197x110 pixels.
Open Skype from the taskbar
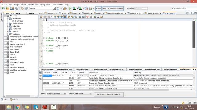click(36, 107)
